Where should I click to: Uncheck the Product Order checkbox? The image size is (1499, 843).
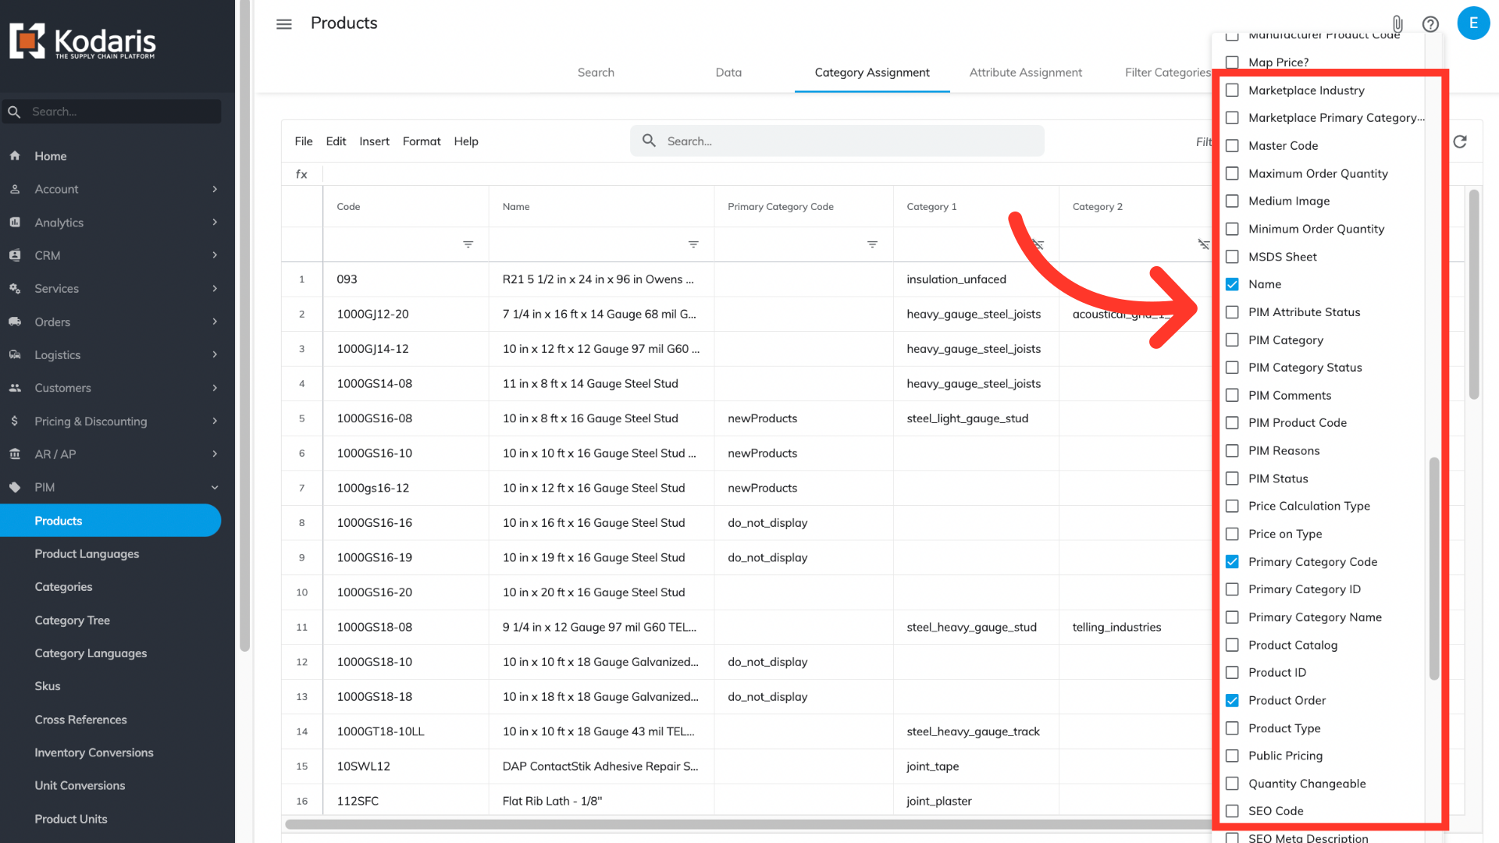1232,700
